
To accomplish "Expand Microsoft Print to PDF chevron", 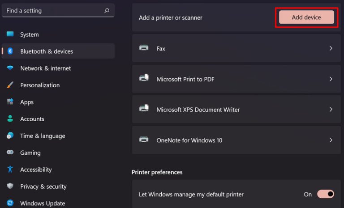I will tap(331, 79).
